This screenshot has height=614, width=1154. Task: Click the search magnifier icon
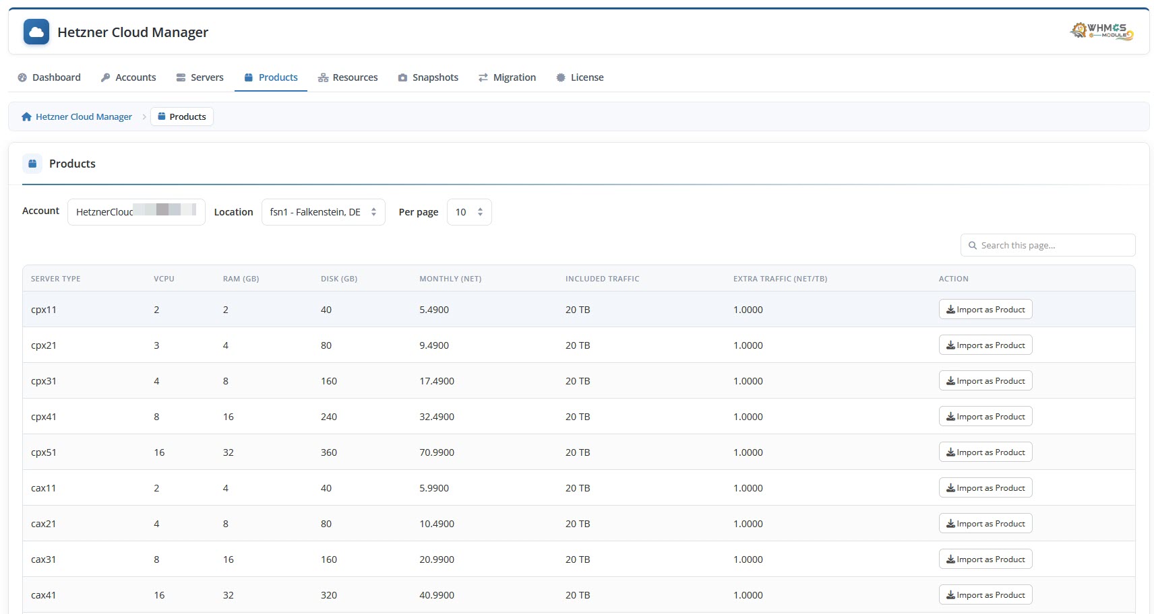tap(973, 246)
